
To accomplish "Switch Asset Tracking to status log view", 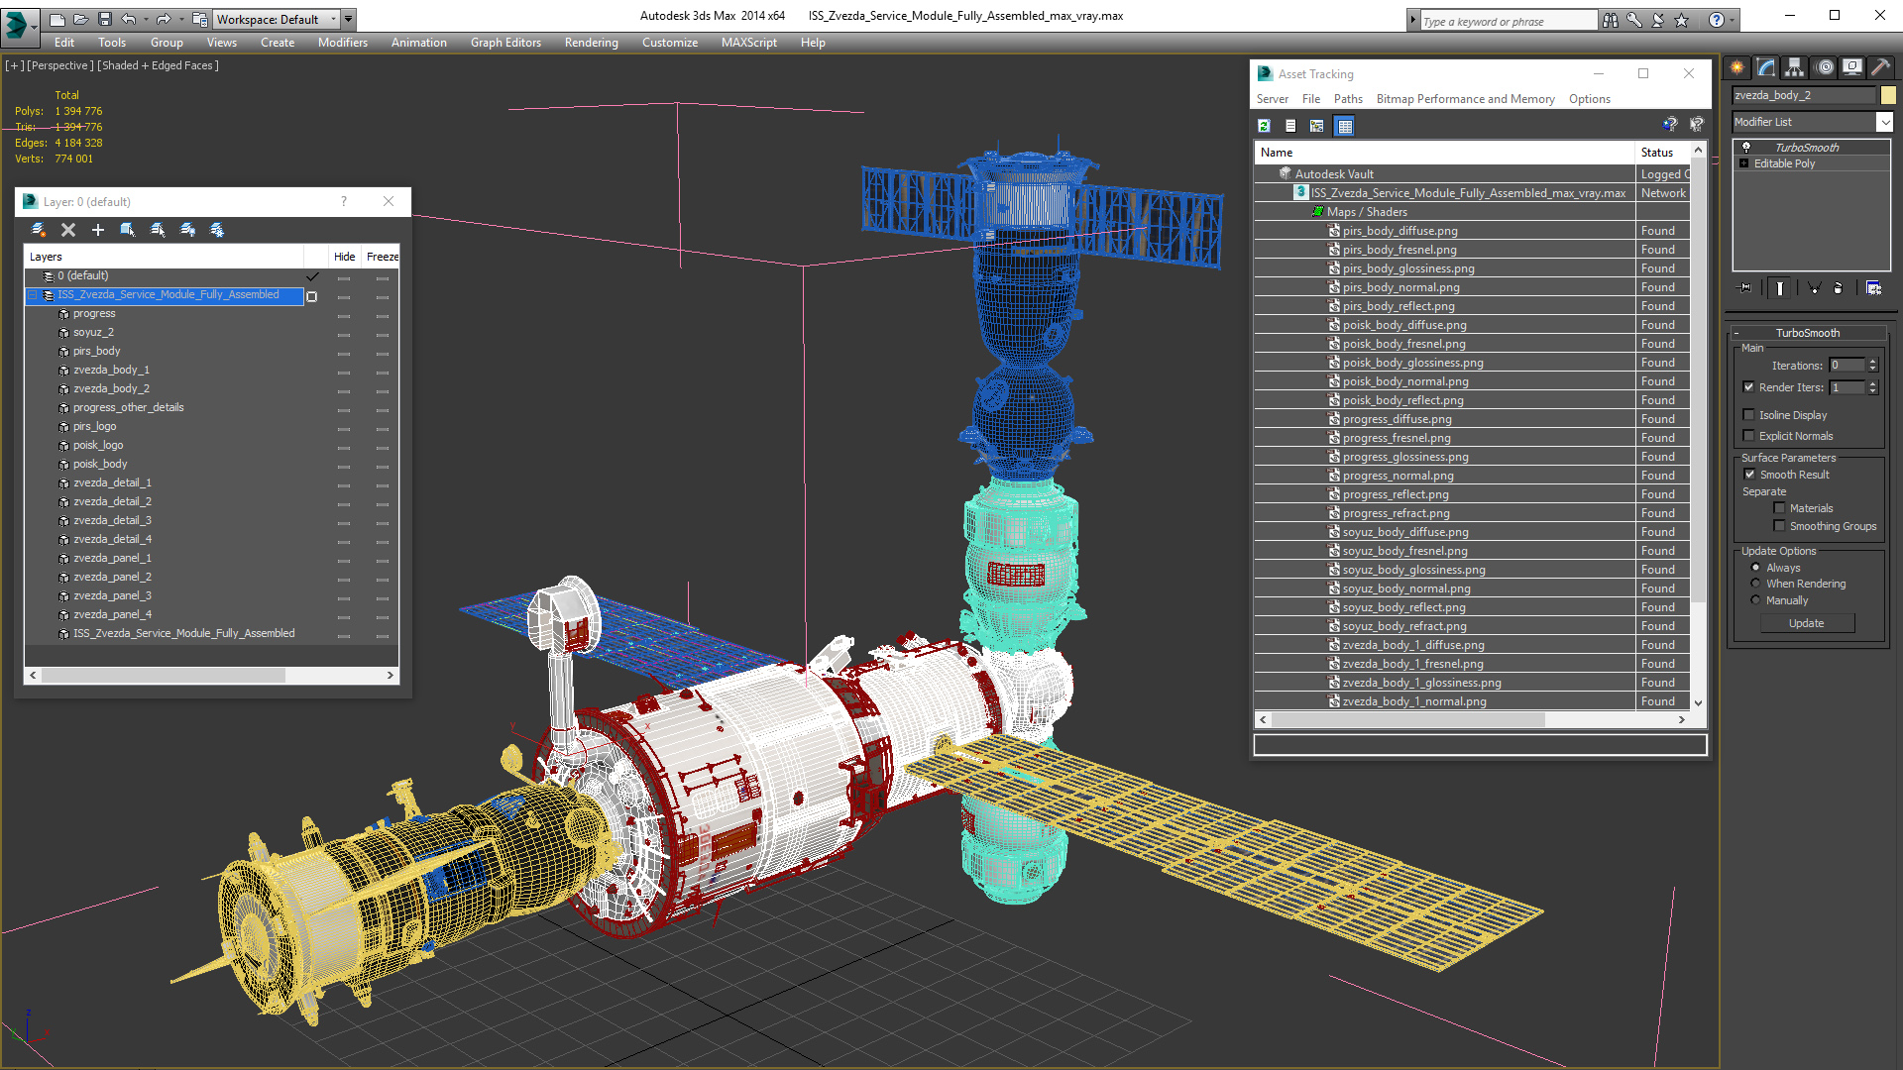I will (1290, 126).
